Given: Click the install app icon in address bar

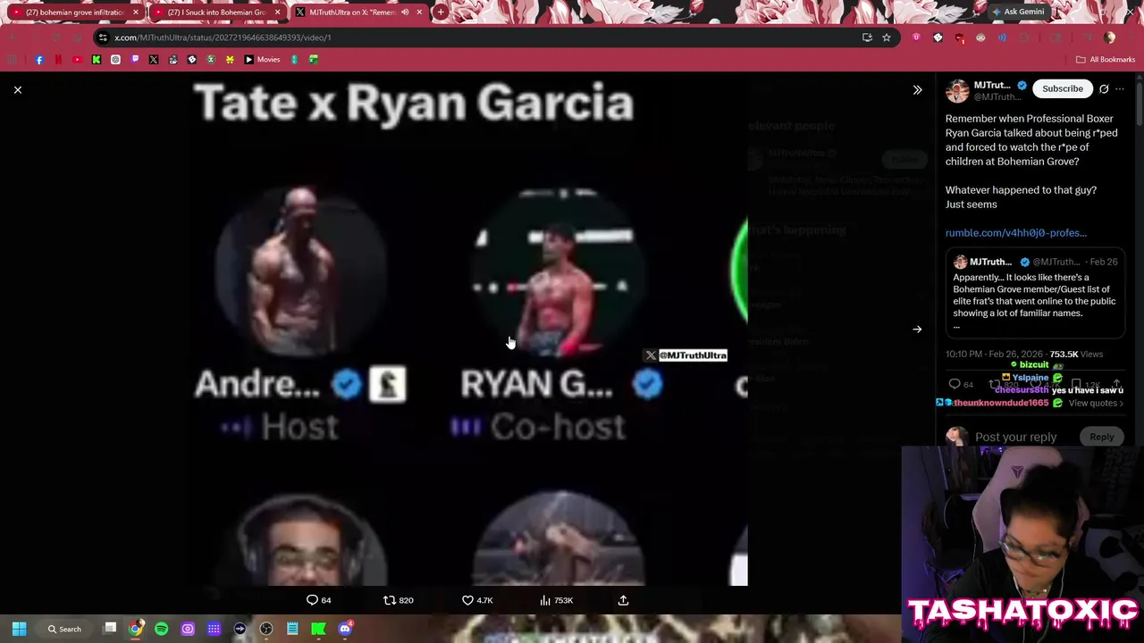Looking at the screenshot, I should tap(867, 38).
